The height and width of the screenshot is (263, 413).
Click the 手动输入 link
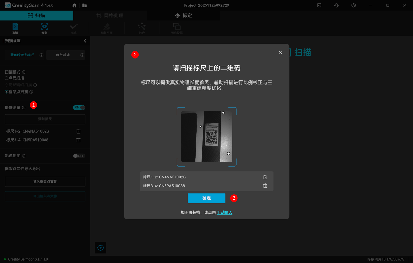(224, 213)
